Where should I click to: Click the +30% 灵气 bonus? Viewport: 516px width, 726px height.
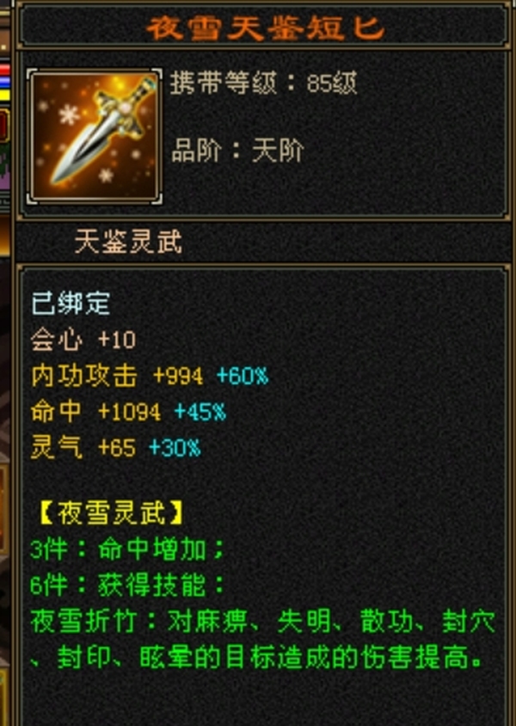[175, 448]
